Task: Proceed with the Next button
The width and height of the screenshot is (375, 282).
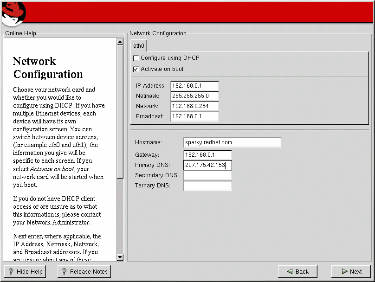Action: point(351,271)
